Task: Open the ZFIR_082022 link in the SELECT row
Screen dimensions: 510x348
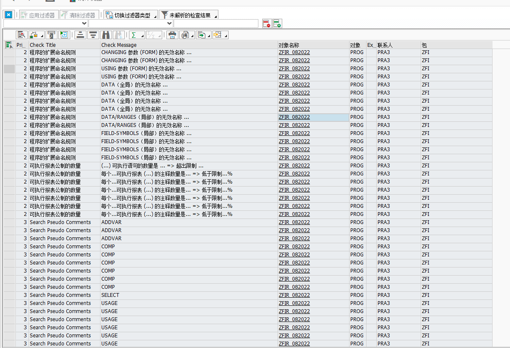Action: click(294, 295)
